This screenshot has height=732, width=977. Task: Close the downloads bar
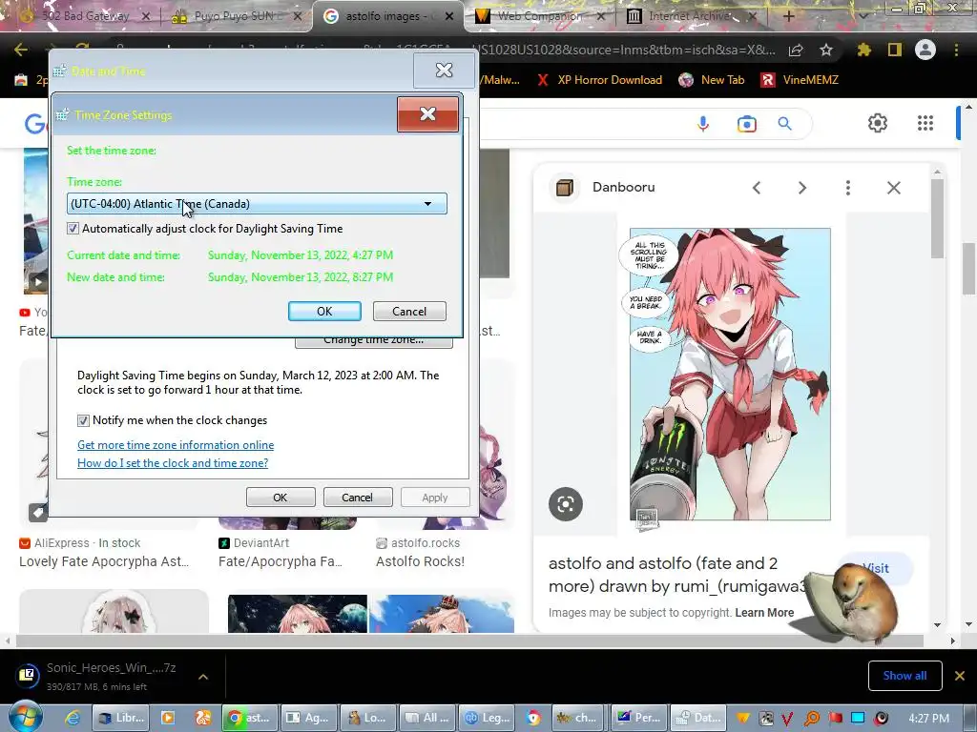(x=960, y=676)
